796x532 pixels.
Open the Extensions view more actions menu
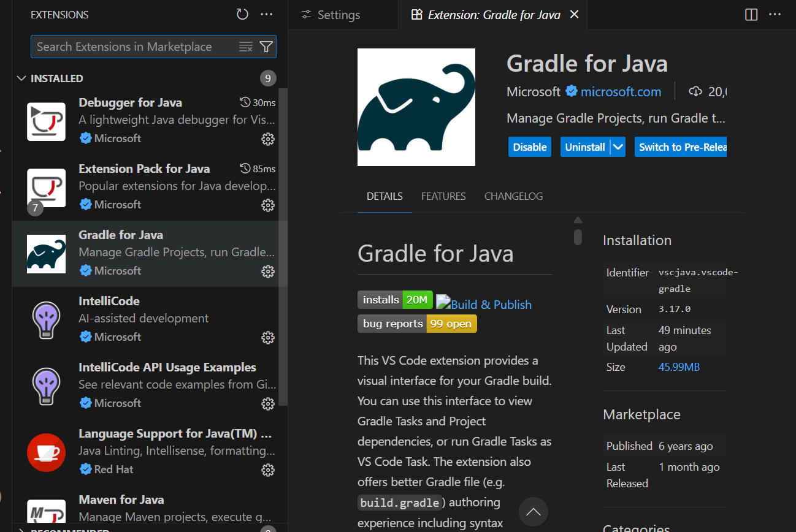[x=266, y=14]
